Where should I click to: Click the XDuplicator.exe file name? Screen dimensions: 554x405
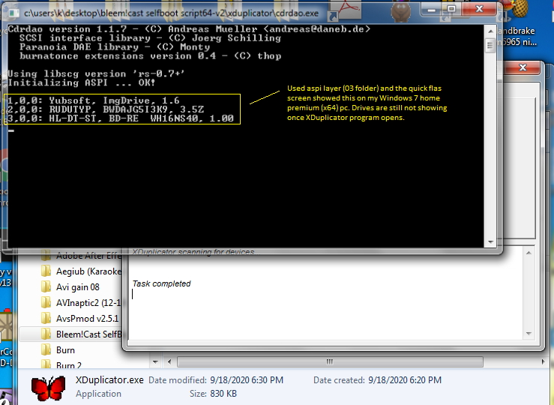(109, 380)
